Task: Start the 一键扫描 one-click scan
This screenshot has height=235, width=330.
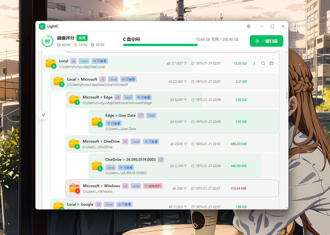Action: (x=266, y=41)
